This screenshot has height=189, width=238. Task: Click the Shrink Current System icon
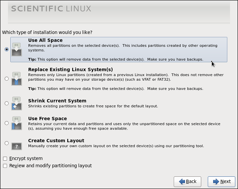(x=17, y=104)
